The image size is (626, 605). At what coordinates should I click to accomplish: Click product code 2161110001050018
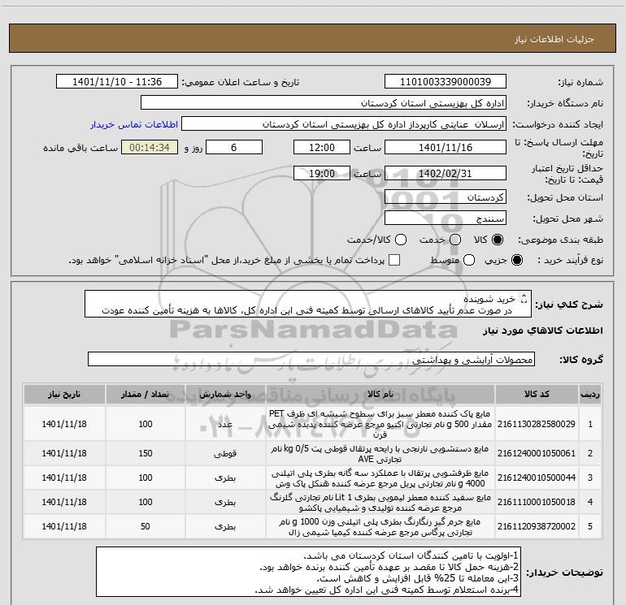pos(537,502)
